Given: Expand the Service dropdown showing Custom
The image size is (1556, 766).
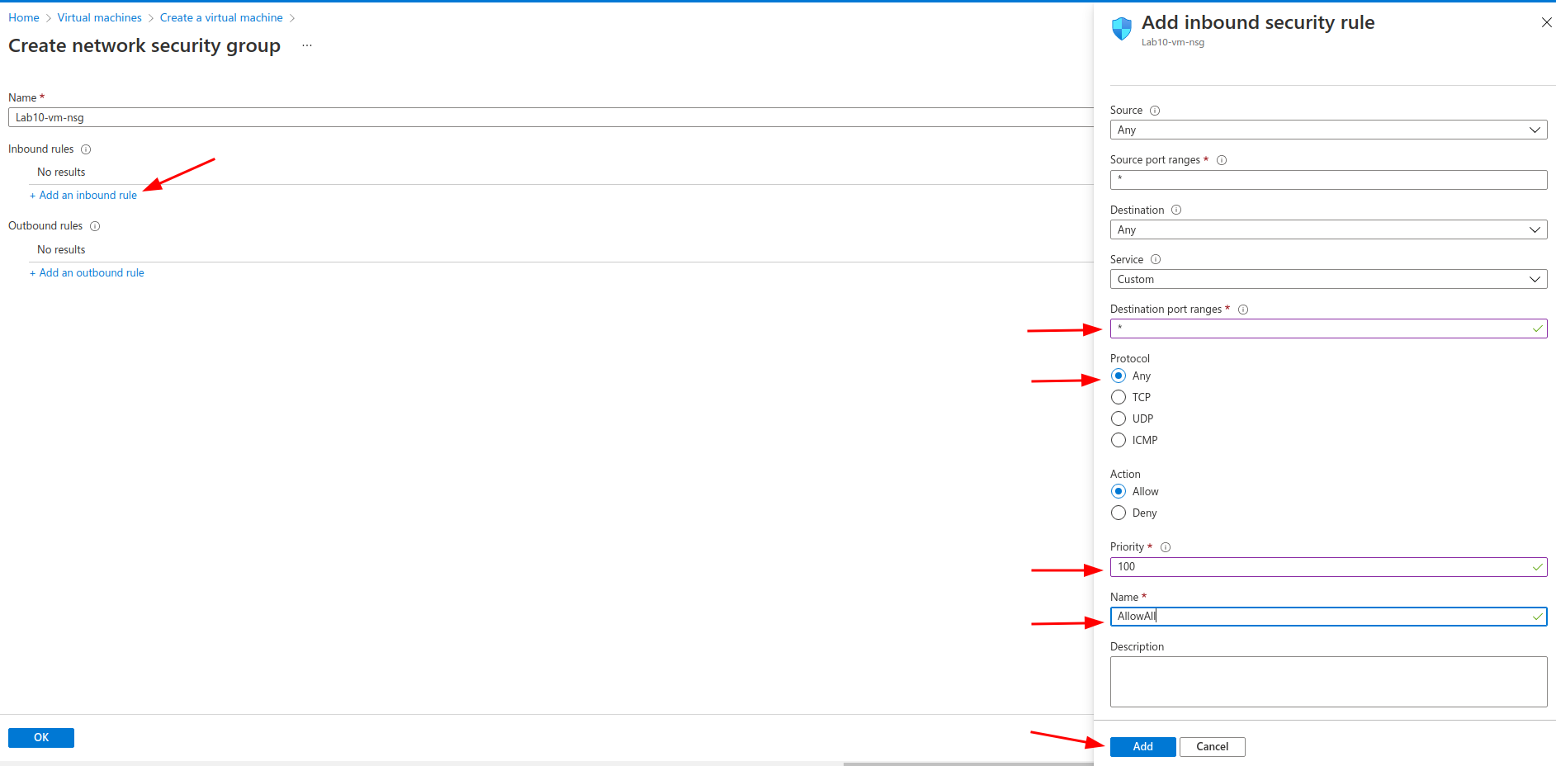Looking at the screenshot, I should pyautogui.click(x=1328, y=279).
